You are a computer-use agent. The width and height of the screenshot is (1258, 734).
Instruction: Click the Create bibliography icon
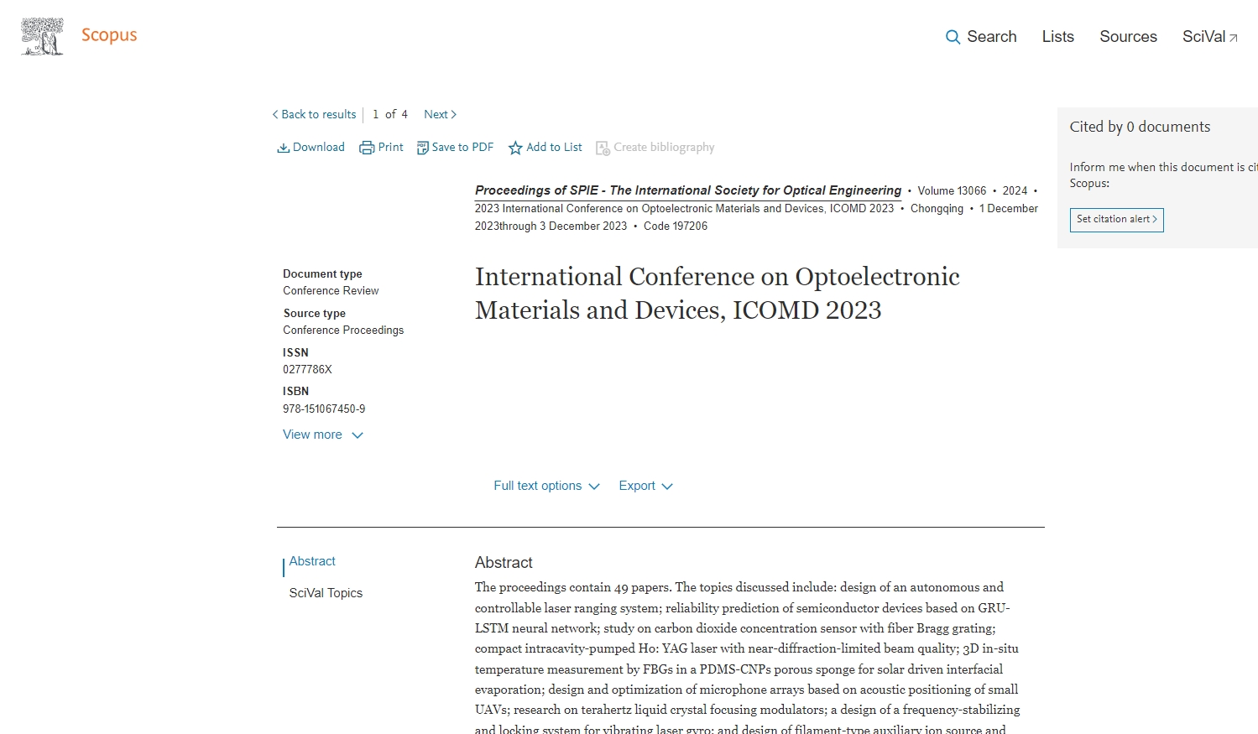coord(603,148)
